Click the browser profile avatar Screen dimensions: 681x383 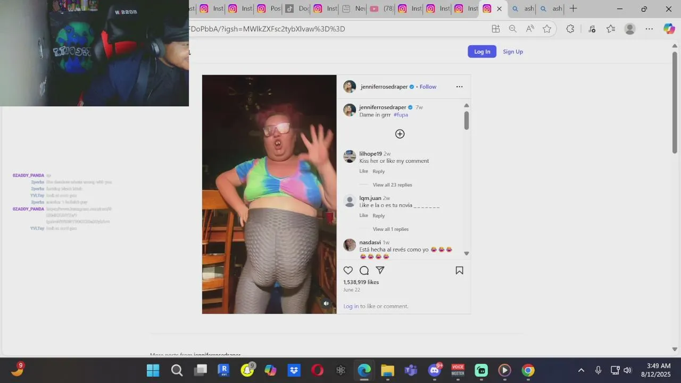(x=630, y=29)
